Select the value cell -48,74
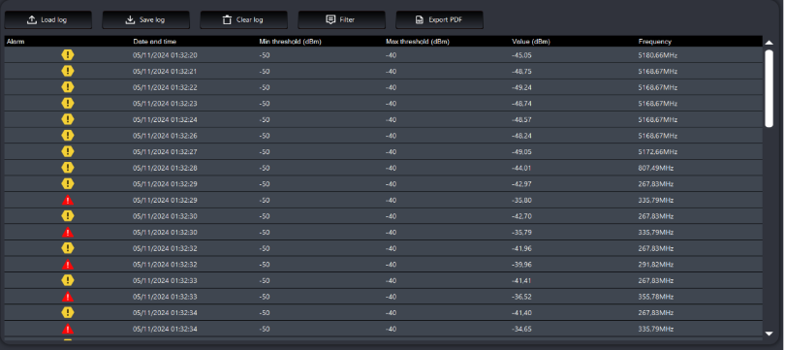The height and width of the screenshot is (350, 785). [521, 103]
